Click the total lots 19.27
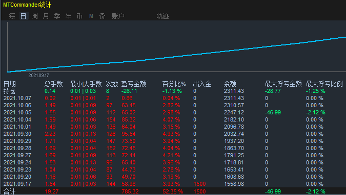The height and width of the screenshot is (195, 346). [52, 191]
